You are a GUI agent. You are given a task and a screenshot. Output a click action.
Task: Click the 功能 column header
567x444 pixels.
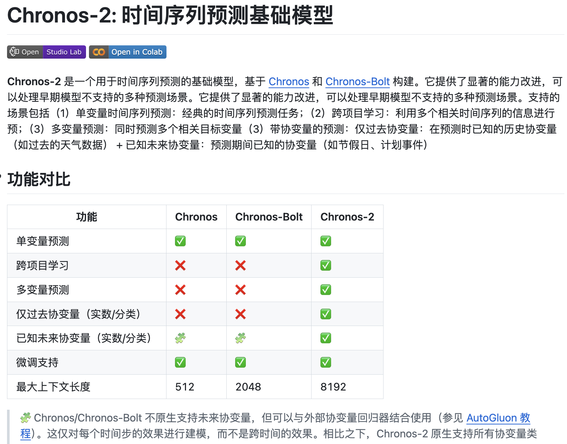click(87, 217)
